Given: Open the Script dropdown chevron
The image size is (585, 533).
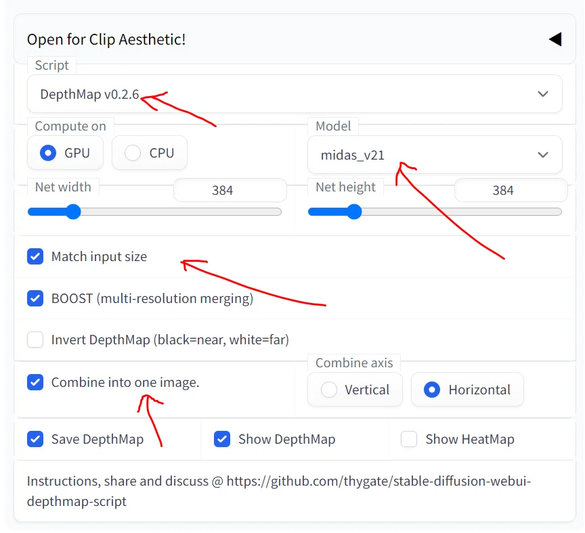Looking at the screenshot, I should [x=543, y=94].
